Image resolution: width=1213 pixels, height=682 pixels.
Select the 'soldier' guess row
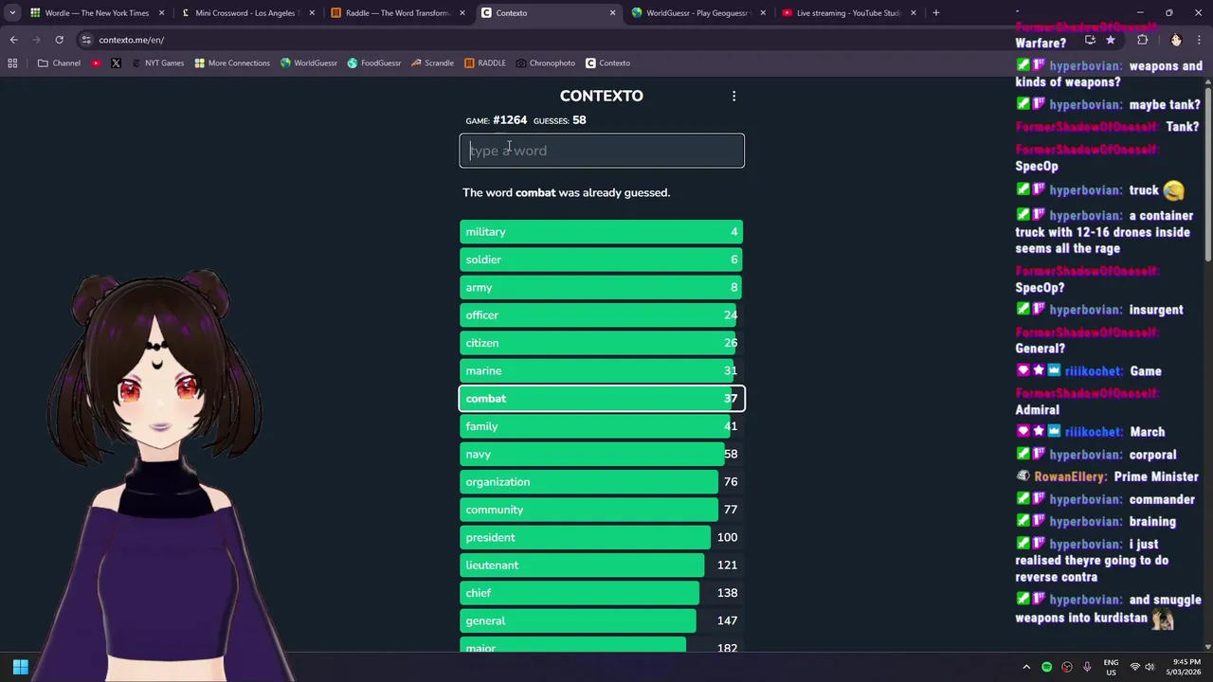pos(602,260)
